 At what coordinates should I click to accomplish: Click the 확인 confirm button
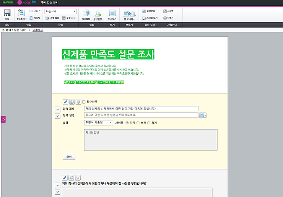[69, 157]
